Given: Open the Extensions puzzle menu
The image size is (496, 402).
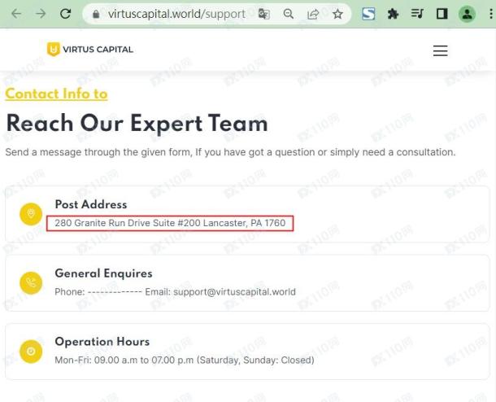Looking at the screenshot, I should coord(393,14).
